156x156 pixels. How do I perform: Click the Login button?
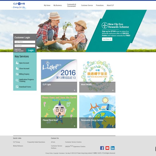pyautogui.click(x=31, y=50)
